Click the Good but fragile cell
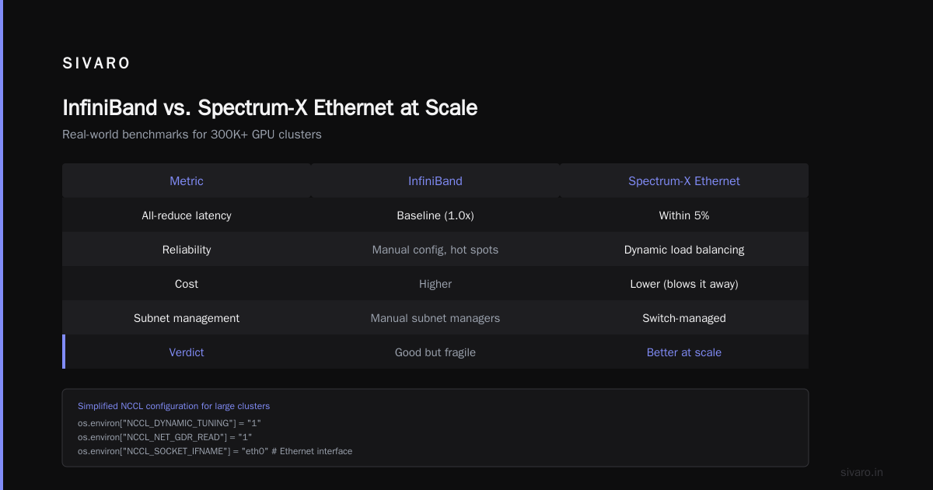This screenshot has width=933, height=490. 435,352
